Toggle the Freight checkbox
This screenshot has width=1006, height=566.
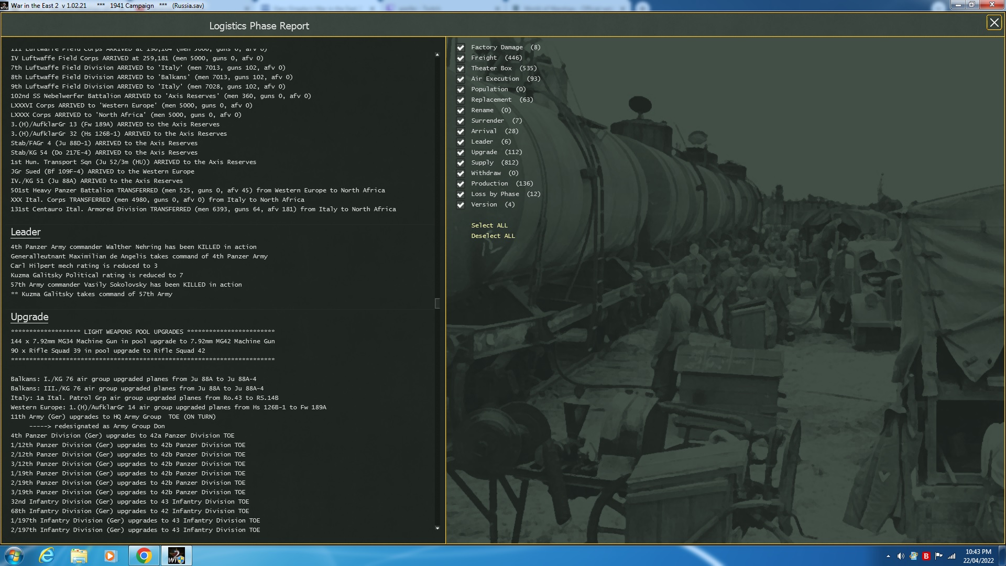click(461, 58)
